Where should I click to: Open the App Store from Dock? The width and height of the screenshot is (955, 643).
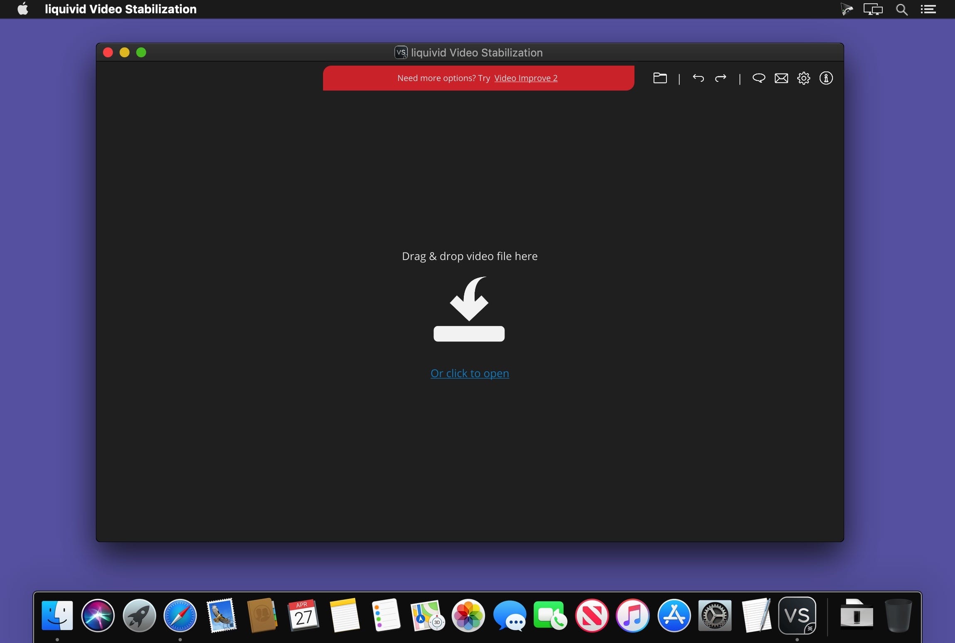coord(674,615)
